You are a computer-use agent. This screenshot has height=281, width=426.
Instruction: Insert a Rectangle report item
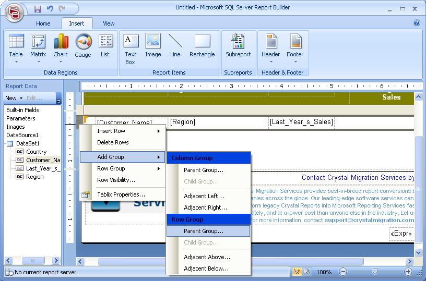tap(202, 45)
